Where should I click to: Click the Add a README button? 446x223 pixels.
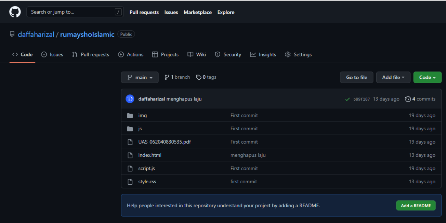tap(416, 205)
